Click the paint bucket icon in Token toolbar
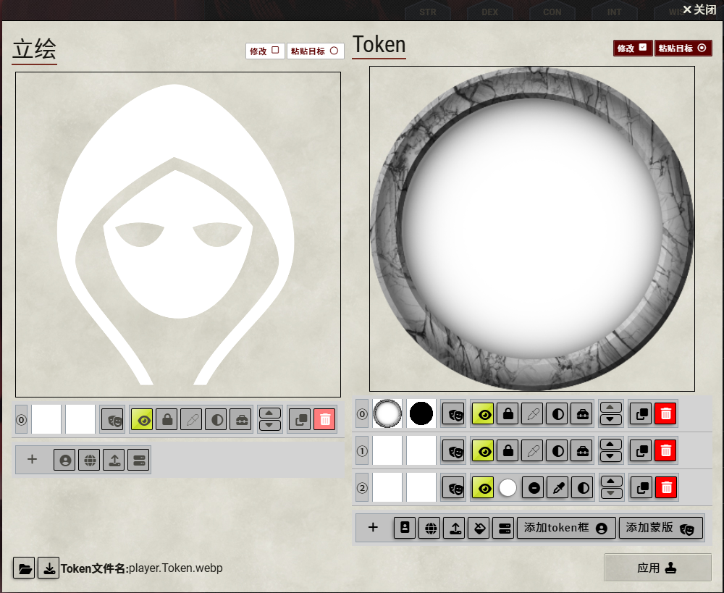 pos(479,528)
